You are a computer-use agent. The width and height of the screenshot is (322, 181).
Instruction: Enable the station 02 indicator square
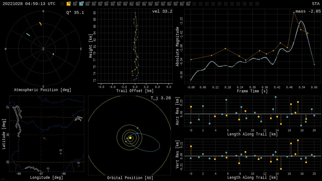pyautogui.click(x=75, y=4)
